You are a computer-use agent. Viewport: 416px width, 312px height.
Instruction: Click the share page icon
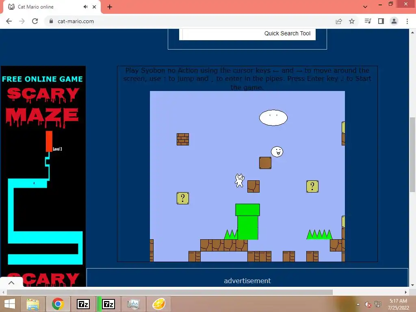[x=339, y=21]
